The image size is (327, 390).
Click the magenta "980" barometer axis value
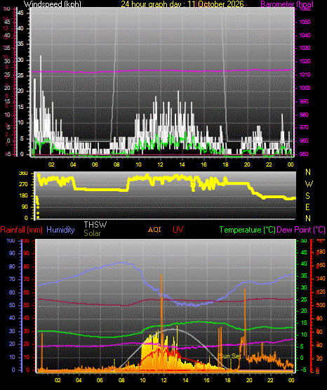pyautogui.click(x=304, y=115)
